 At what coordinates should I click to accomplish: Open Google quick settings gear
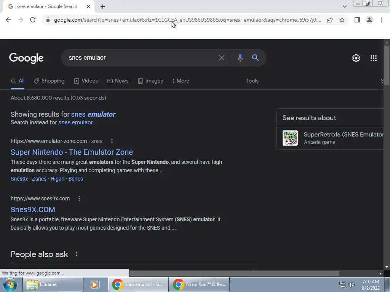click(x=356, y=58)
